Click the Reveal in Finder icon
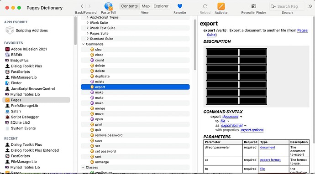315x174 pixels. pyautogui.click(x=254, y=6)
